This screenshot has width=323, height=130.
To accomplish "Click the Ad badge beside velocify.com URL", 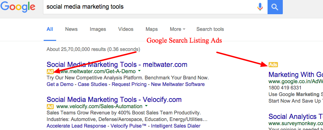I will 50,106.
